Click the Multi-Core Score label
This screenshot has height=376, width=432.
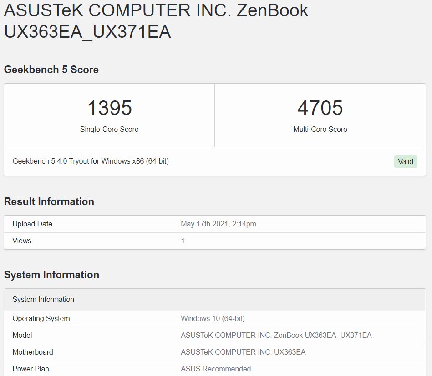(x=320, y=129)
